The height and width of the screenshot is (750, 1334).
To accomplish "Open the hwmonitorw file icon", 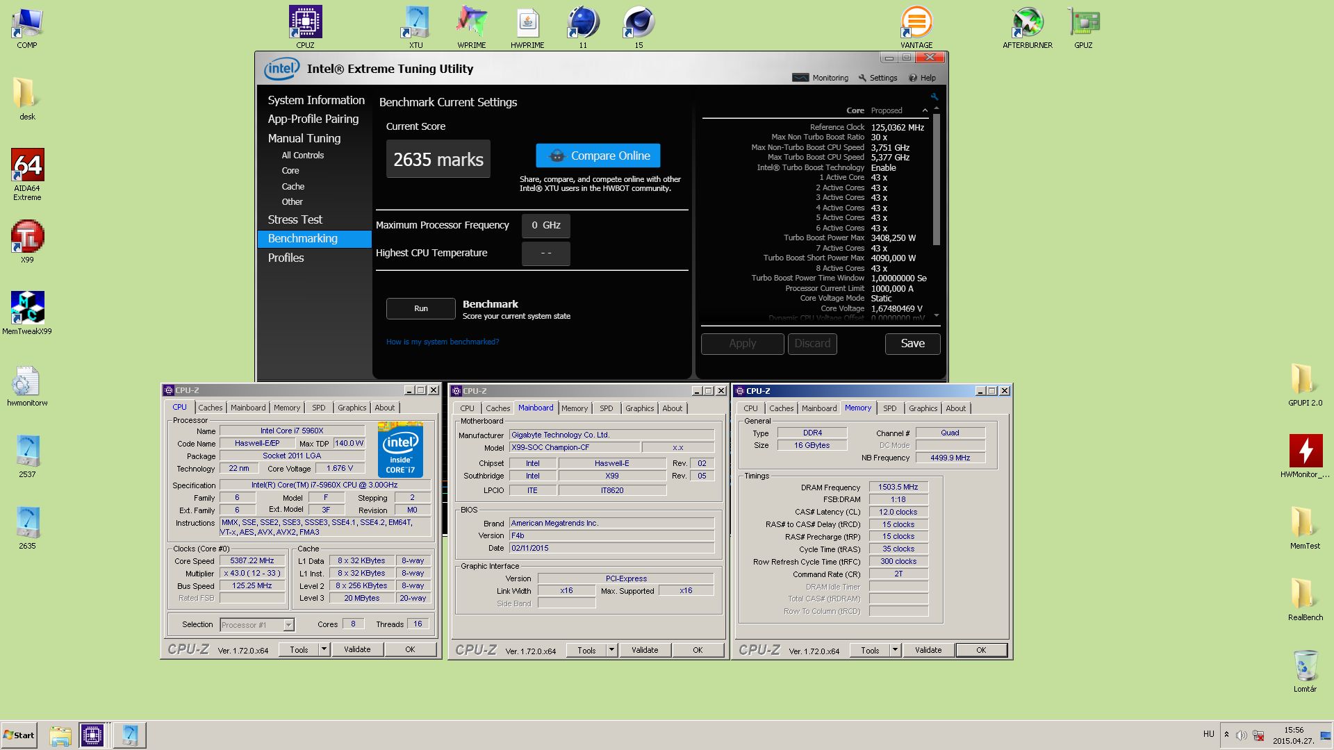I will click(27, 384).
